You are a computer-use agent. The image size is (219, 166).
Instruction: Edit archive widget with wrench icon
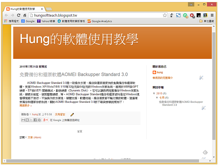click(x=204, y=108)
